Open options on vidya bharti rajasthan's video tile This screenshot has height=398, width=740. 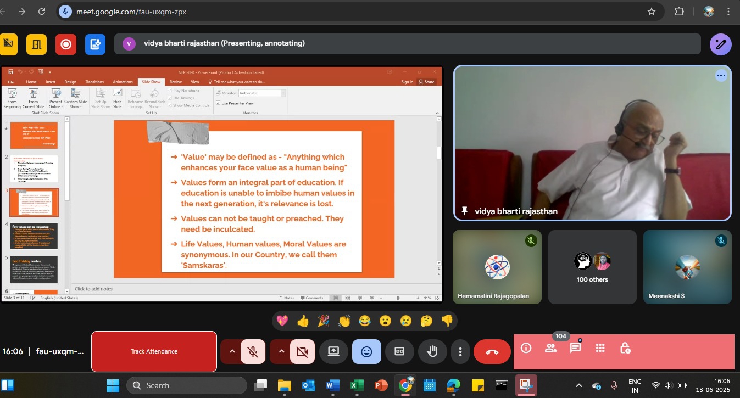(721, 76)
